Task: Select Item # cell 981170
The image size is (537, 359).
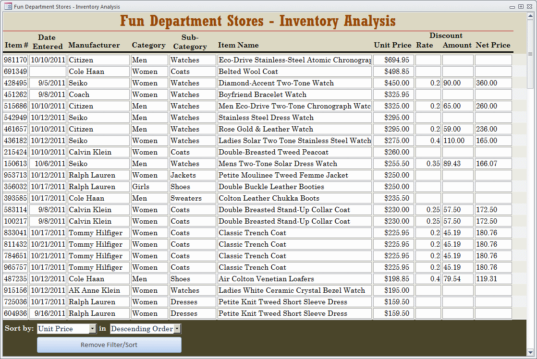Action: pyautogui.click(x=15, y=60)
